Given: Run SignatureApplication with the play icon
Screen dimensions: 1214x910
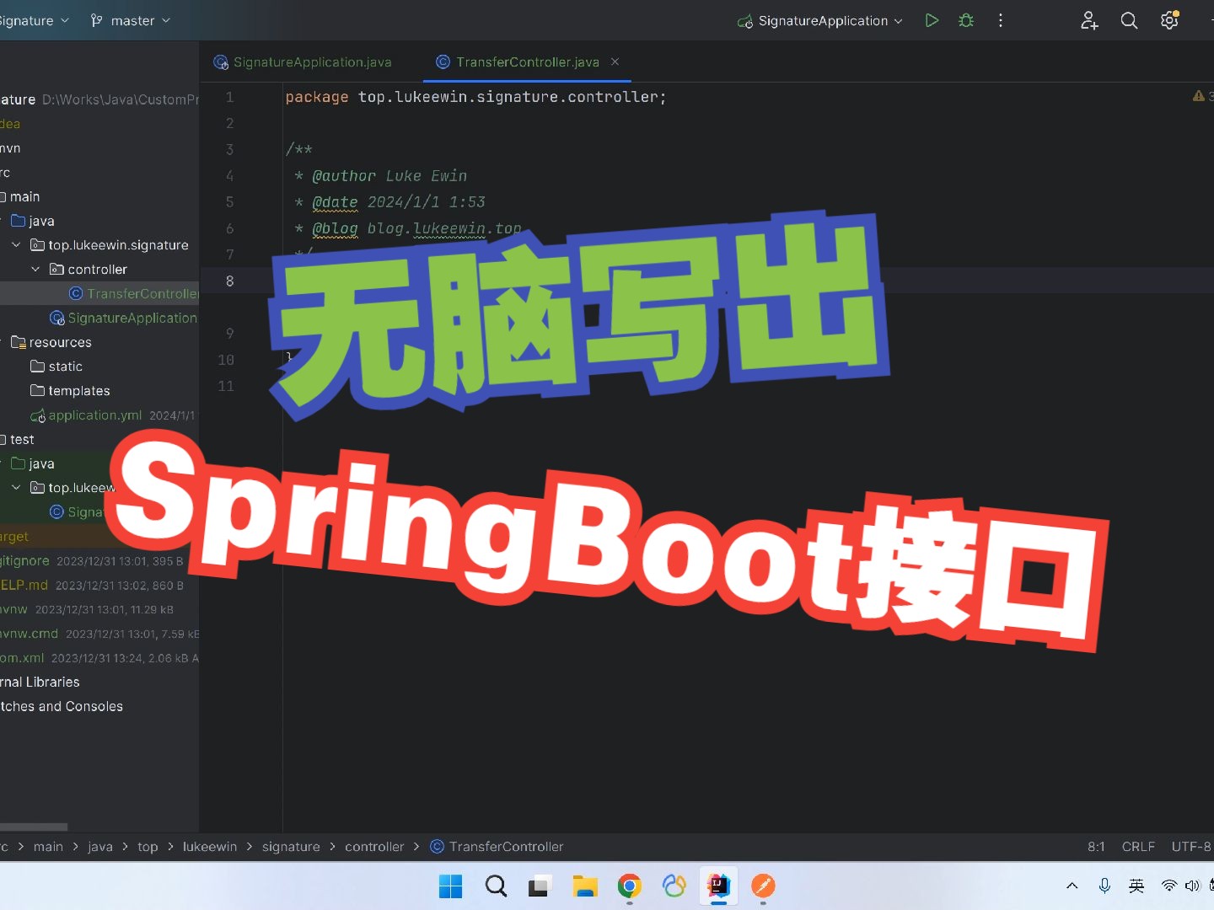Looking at the screenshot, I should [932, 20].
